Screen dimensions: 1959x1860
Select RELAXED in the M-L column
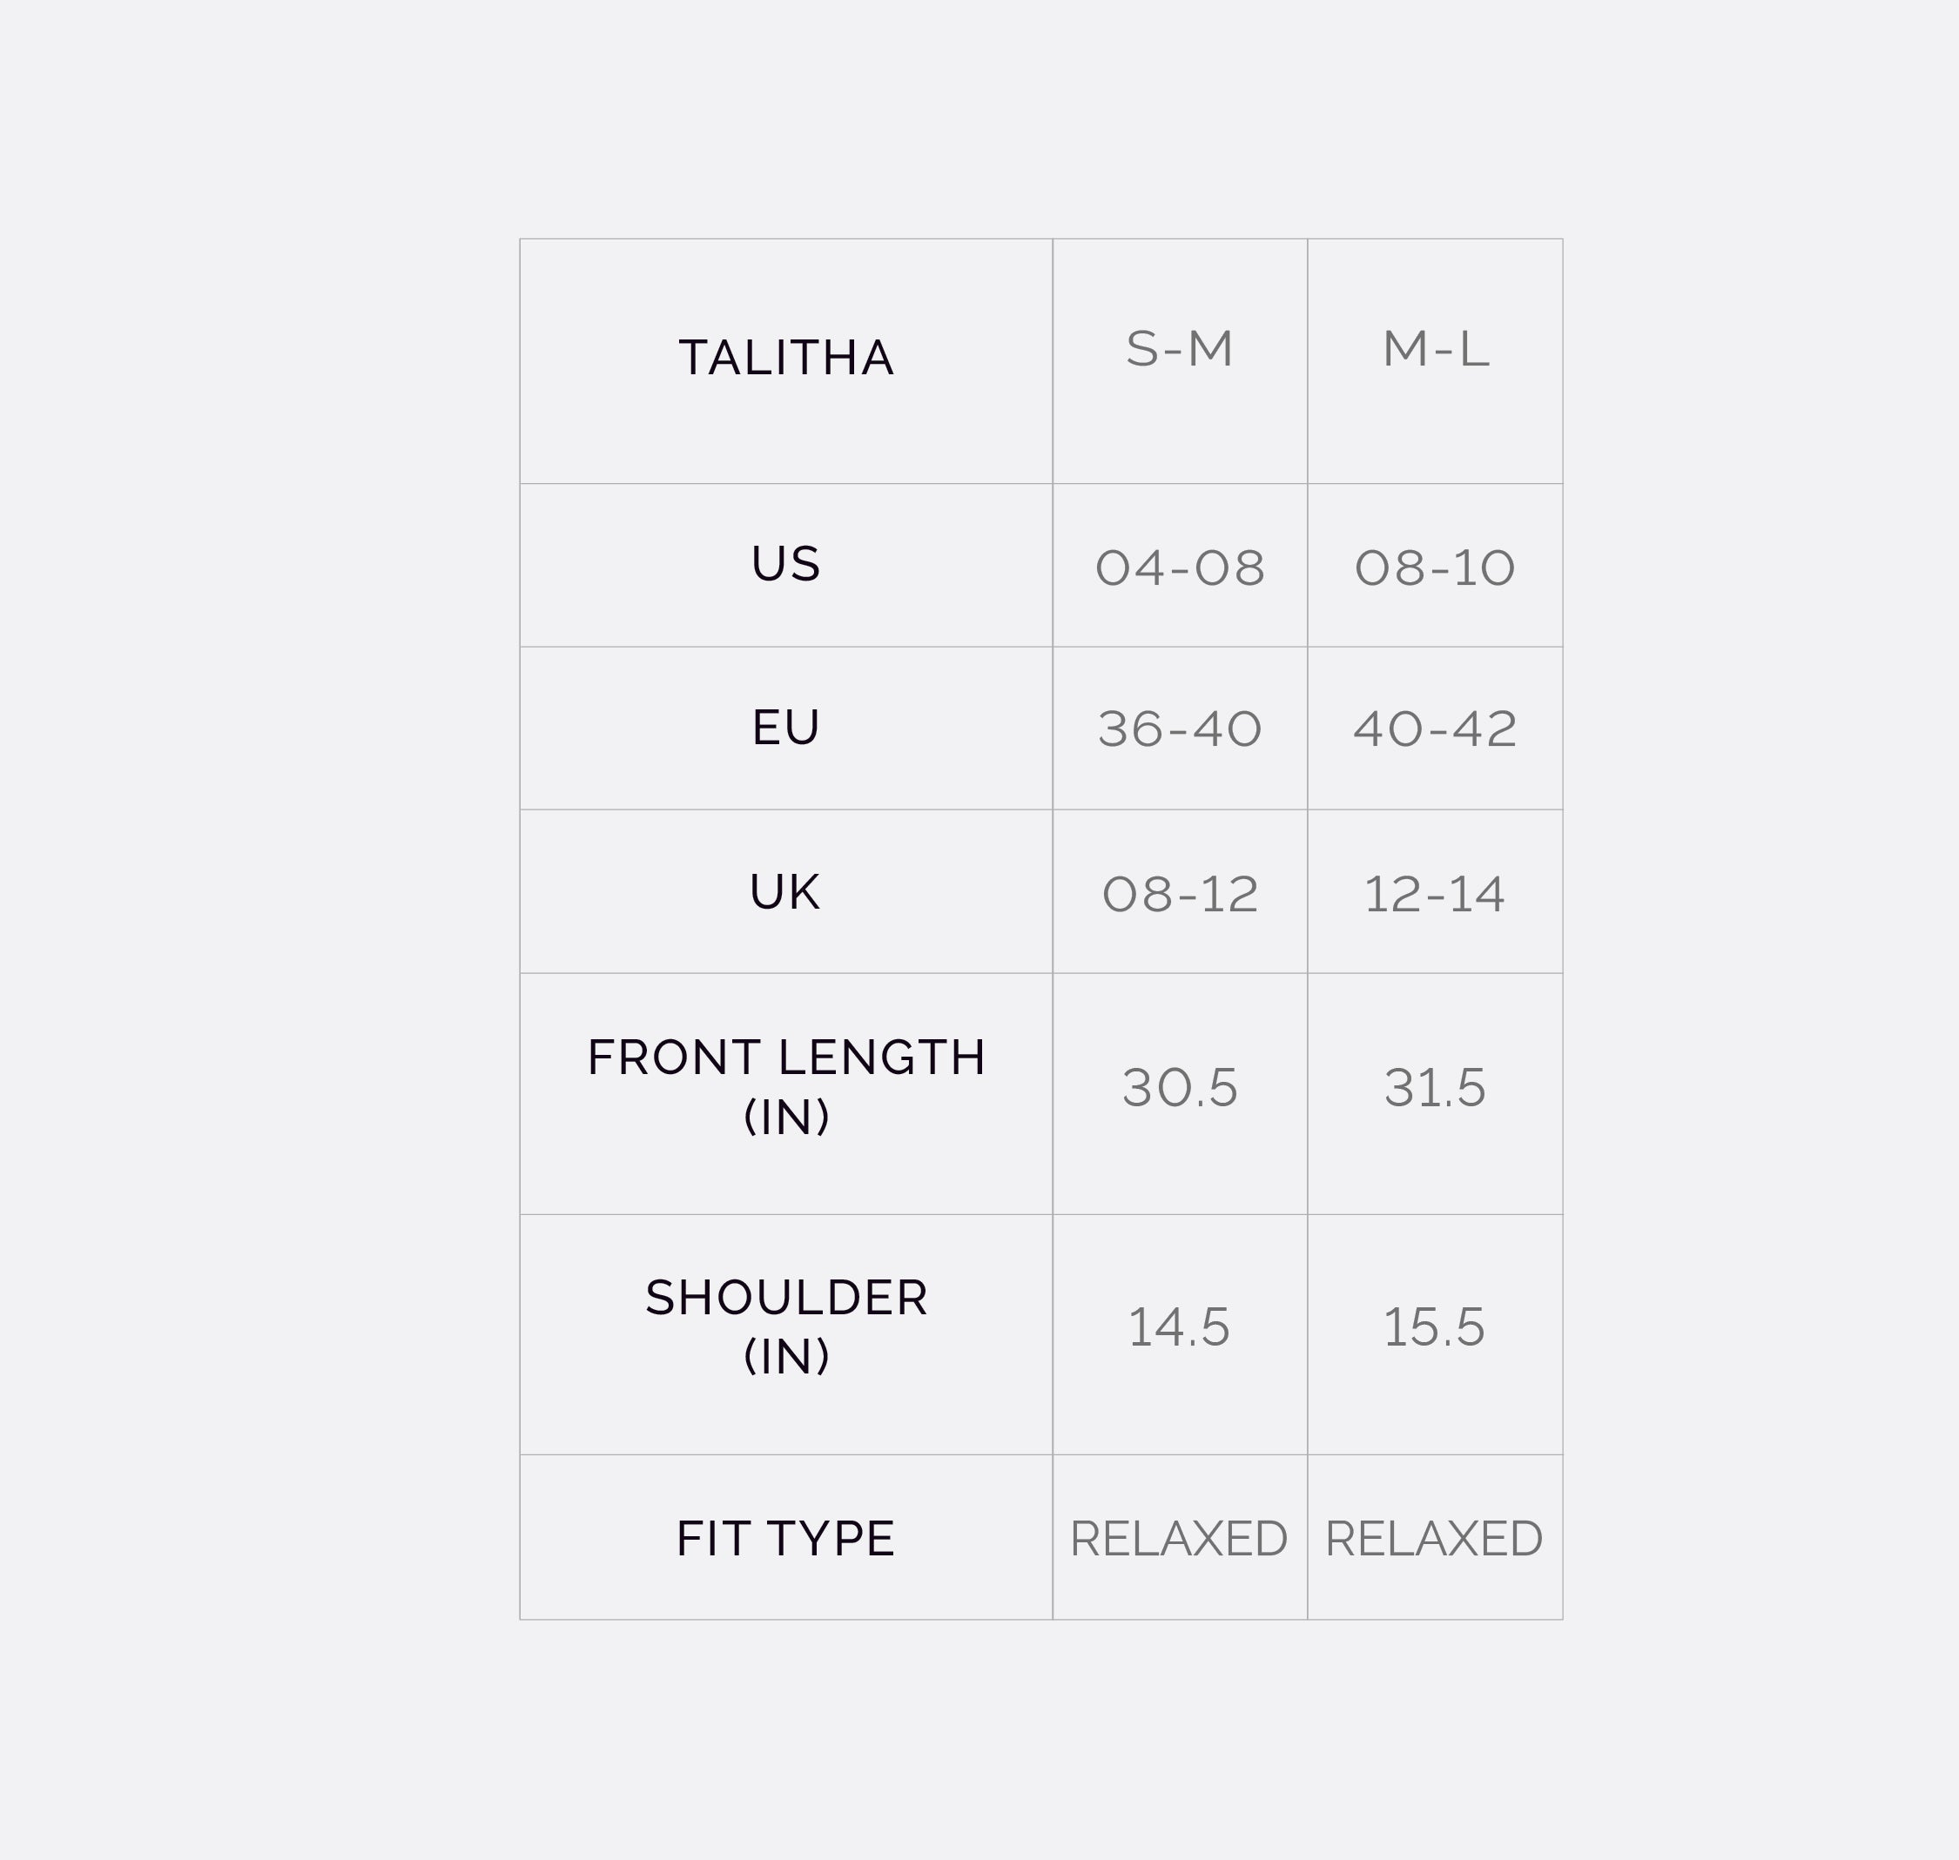(x=1434, y=1539)
